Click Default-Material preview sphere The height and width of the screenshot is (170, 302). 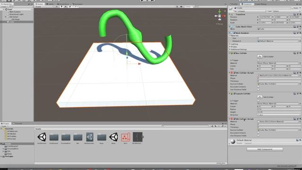coord(233,142)
